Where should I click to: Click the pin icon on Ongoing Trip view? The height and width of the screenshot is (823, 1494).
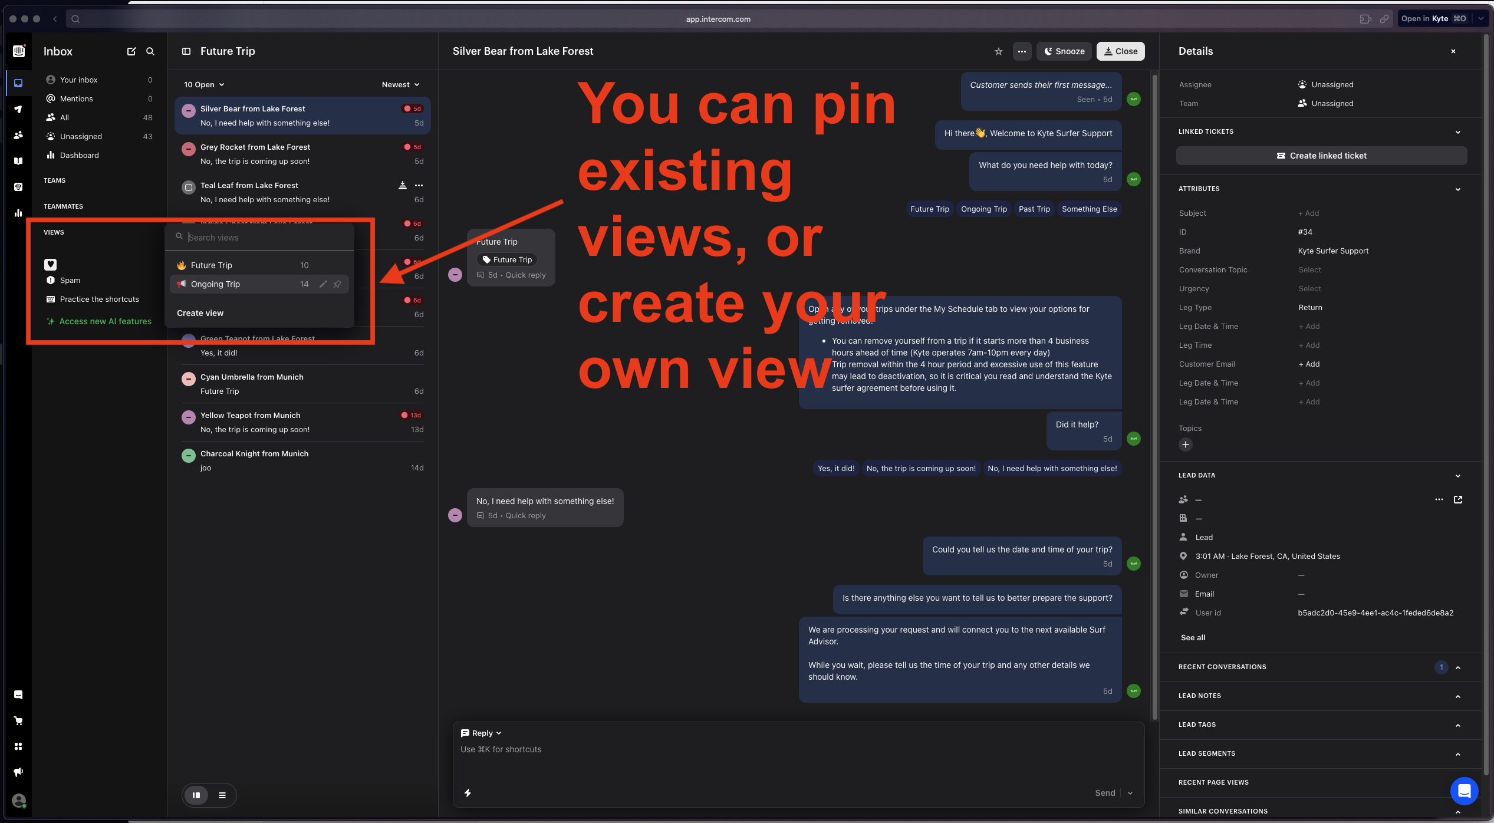click(337, 284)
